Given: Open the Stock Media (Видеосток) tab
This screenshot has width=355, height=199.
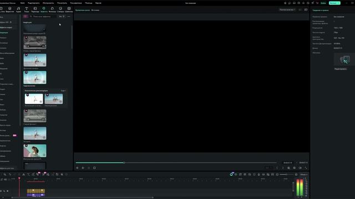Looking at the screenshot, I should [x=10, y=9].
